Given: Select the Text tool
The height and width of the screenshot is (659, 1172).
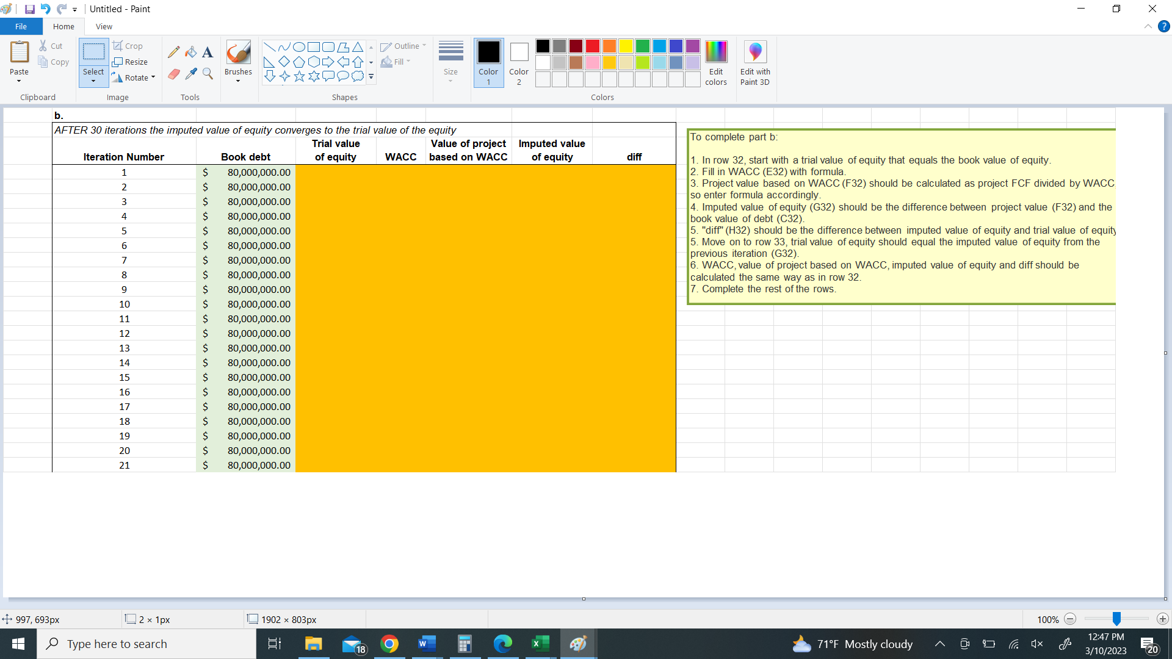Looking at the screenshot, I should (x=208, y=51).
